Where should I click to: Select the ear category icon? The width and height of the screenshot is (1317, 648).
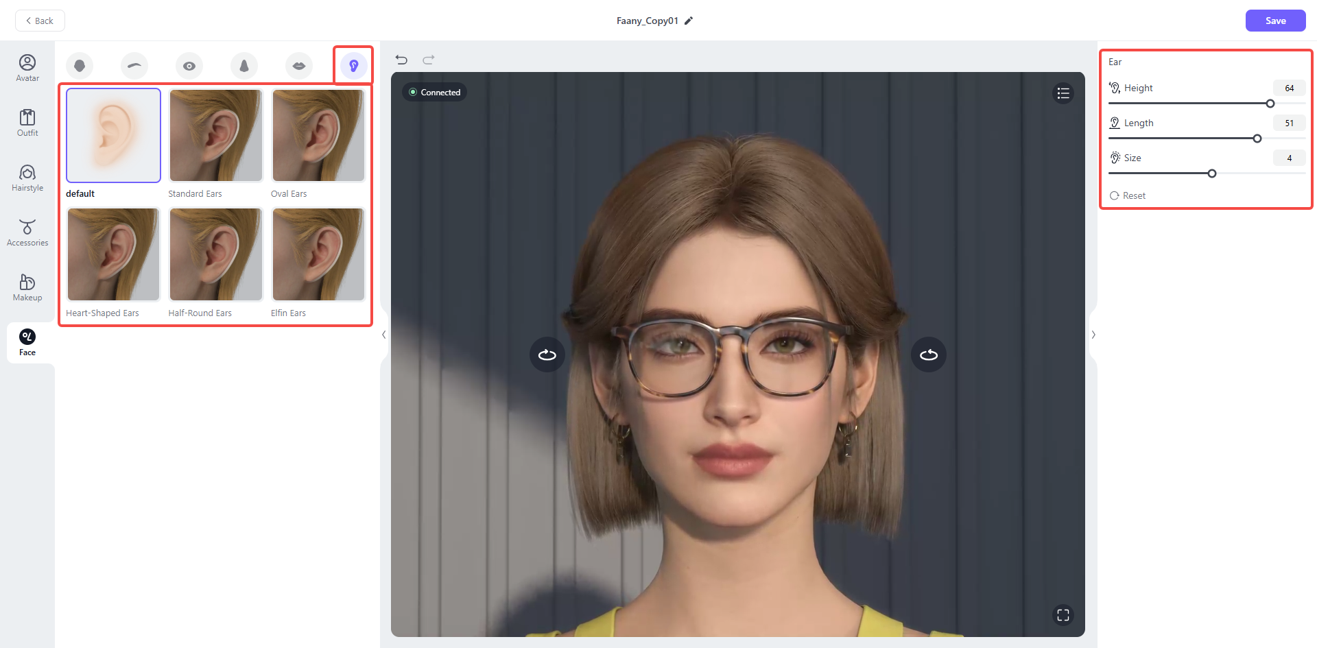point(354,66)
